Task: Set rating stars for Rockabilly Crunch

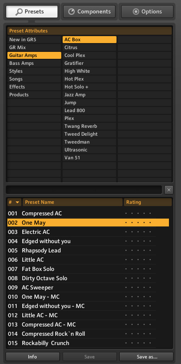Action: tap(138, 343)
